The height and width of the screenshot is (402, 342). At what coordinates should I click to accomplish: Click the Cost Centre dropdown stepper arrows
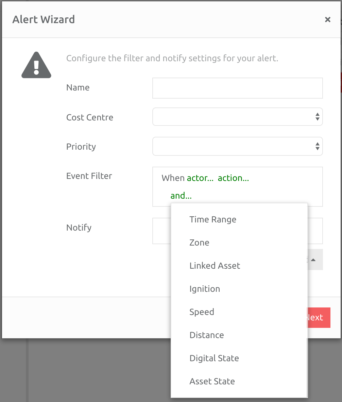317,117
